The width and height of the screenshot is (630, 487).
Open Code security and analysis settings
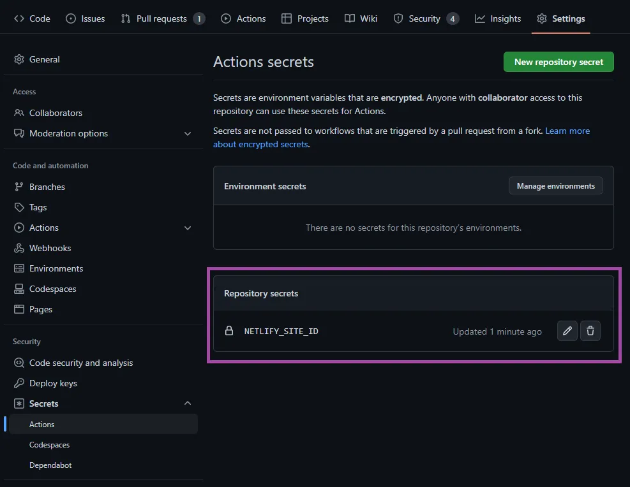tap(81, 363)
